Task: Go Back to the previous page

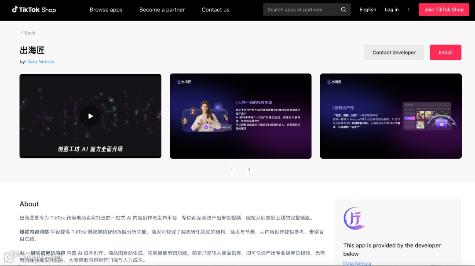Action: point(28,33)
